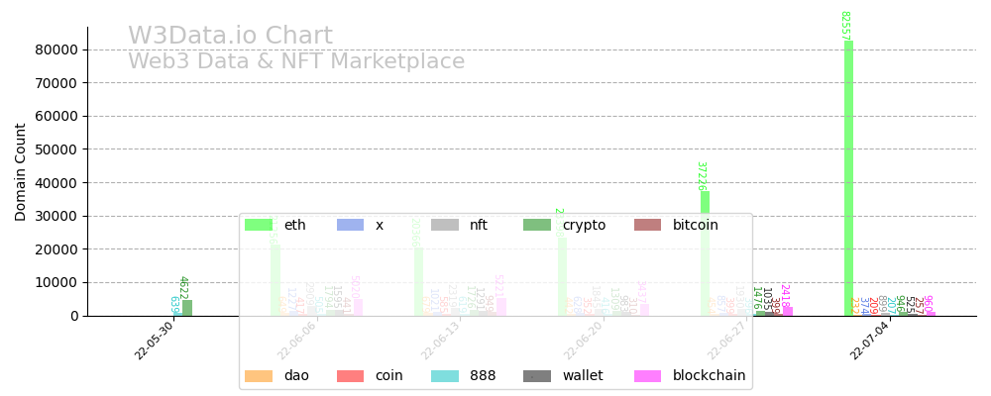991x396 pixels.
Task: Click the x legend color swatch
Action: (351, 225)
